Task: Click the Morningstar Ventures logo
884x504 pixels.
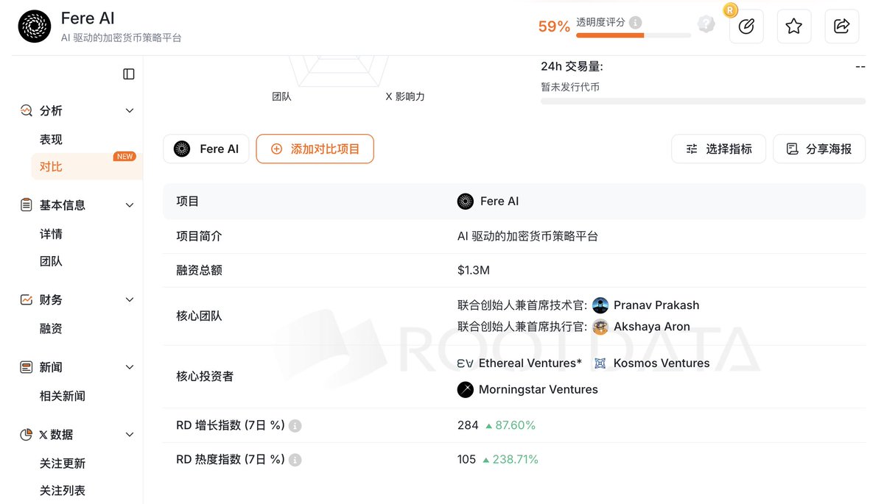Action: [466, 389]
